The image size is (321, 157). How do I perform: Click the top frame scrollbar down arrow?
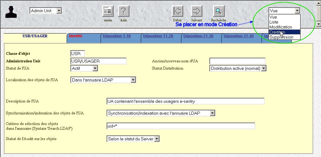click(319, 24)
